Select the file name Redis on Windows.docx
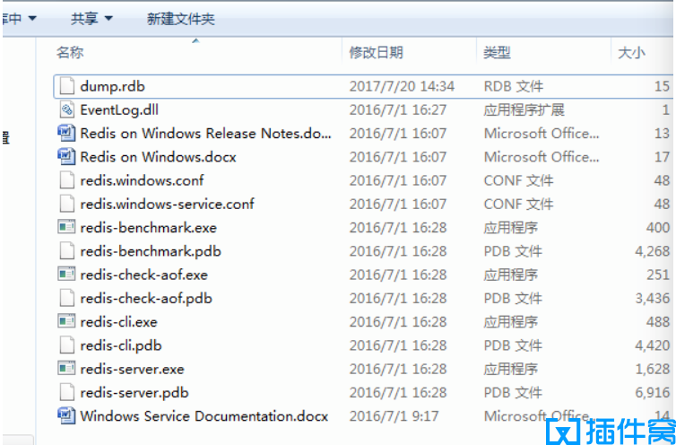This screenshot has height=445, width=676. click(158, 157)
